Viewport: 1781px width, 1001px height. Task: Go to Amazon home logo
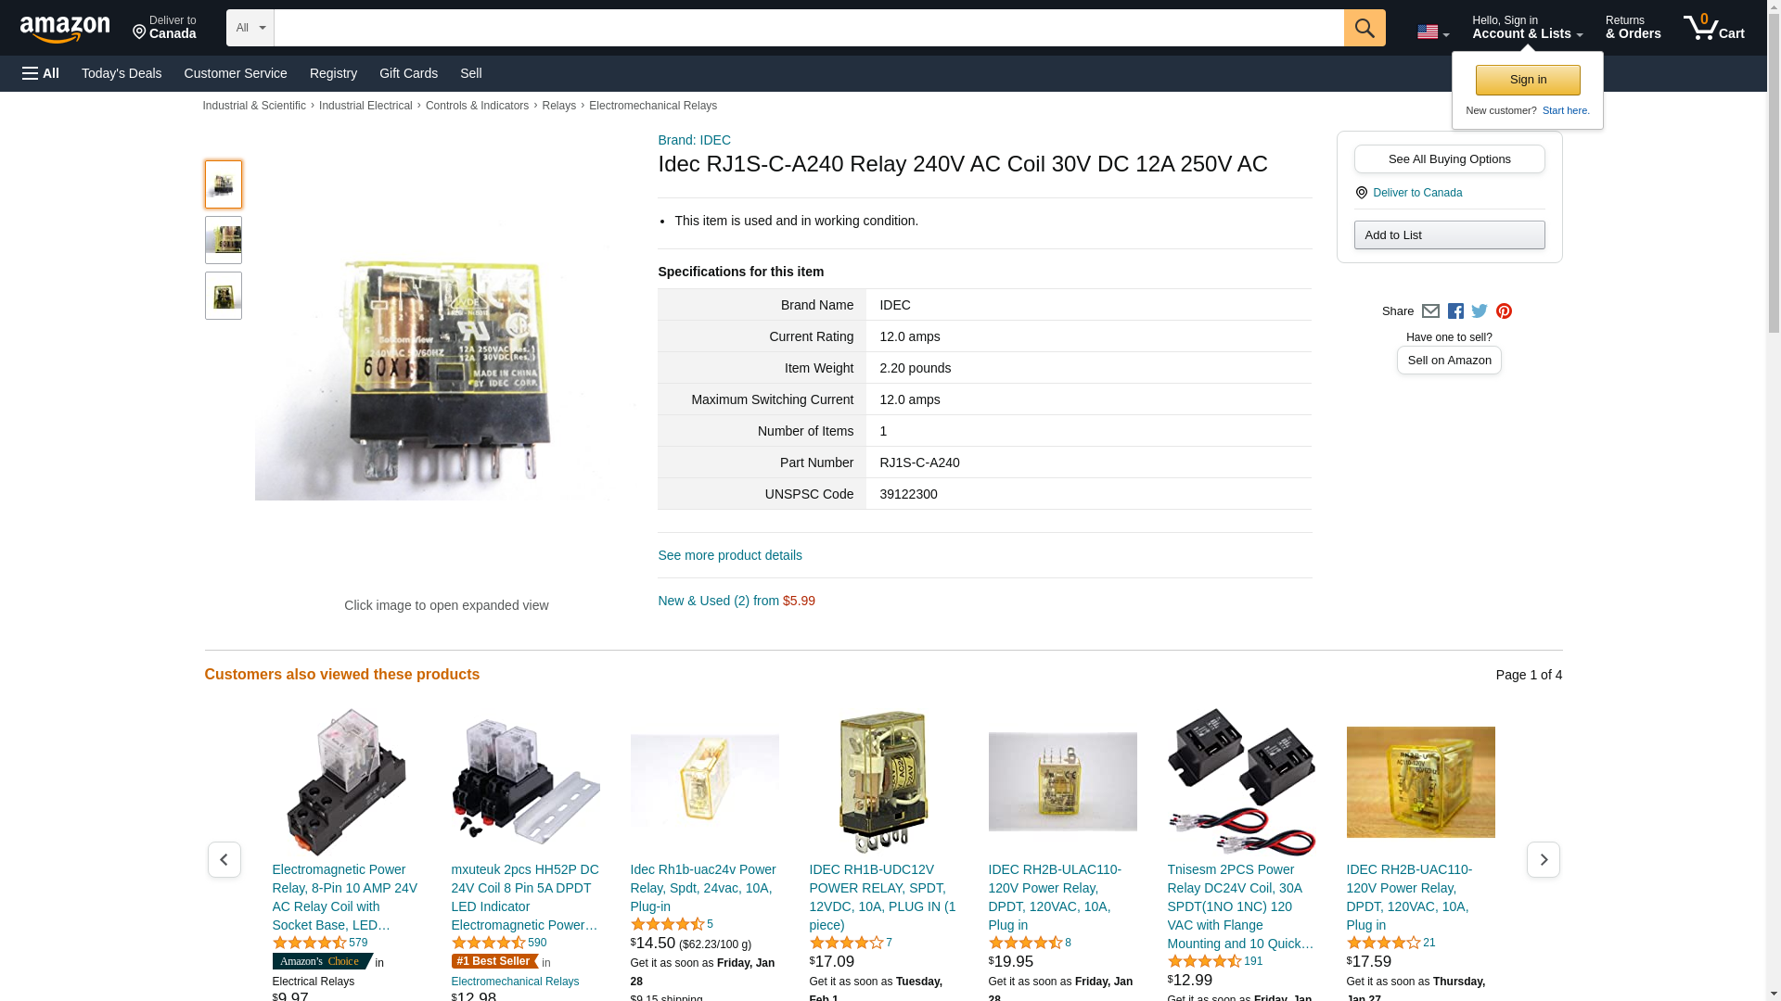coord(65,29)
